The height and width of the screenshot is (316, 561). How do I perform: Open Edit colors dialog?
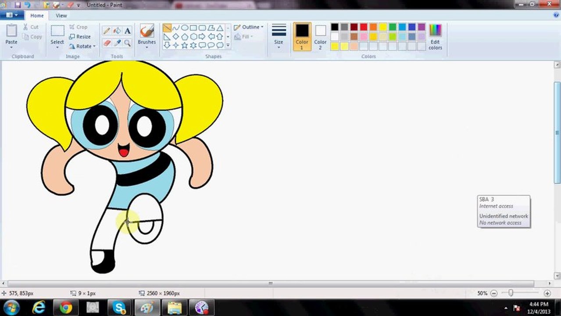coord(435,37)
